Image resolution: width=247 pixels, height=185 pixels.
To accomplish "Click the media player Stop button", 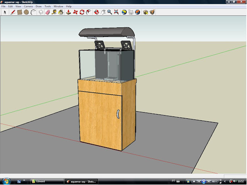I will [194, 182].
